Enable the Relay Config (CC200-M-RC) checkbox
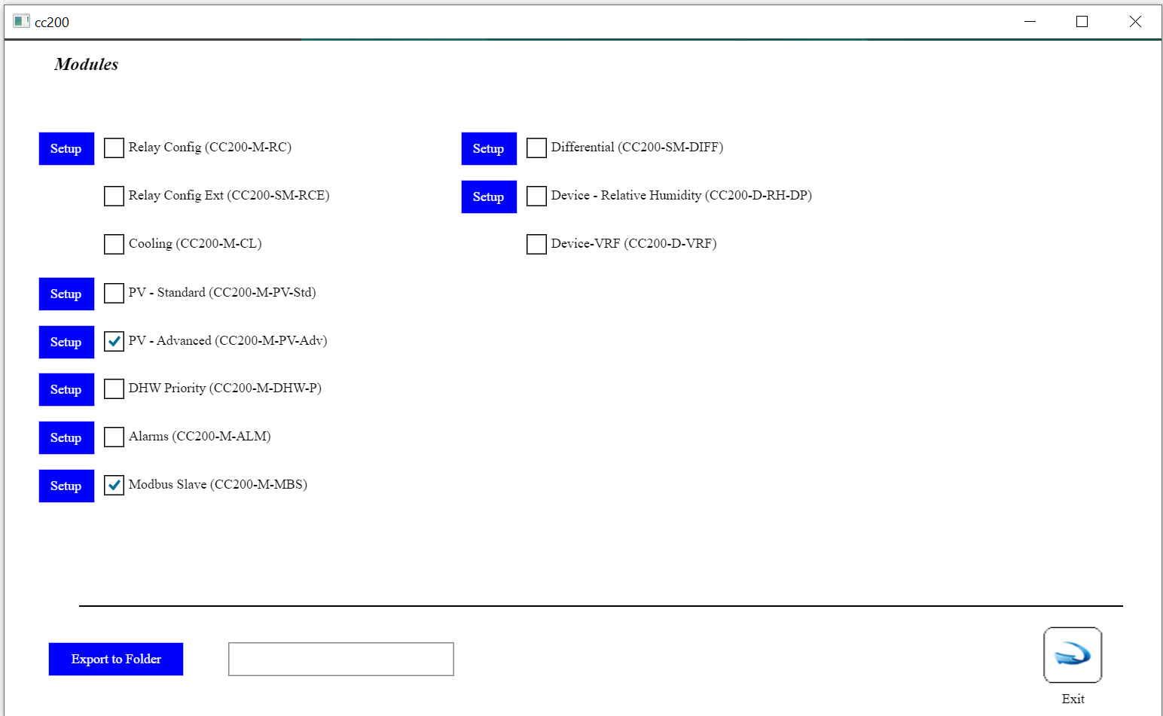The width and height of the screenshot is (1163, 716). click(114, 148)
